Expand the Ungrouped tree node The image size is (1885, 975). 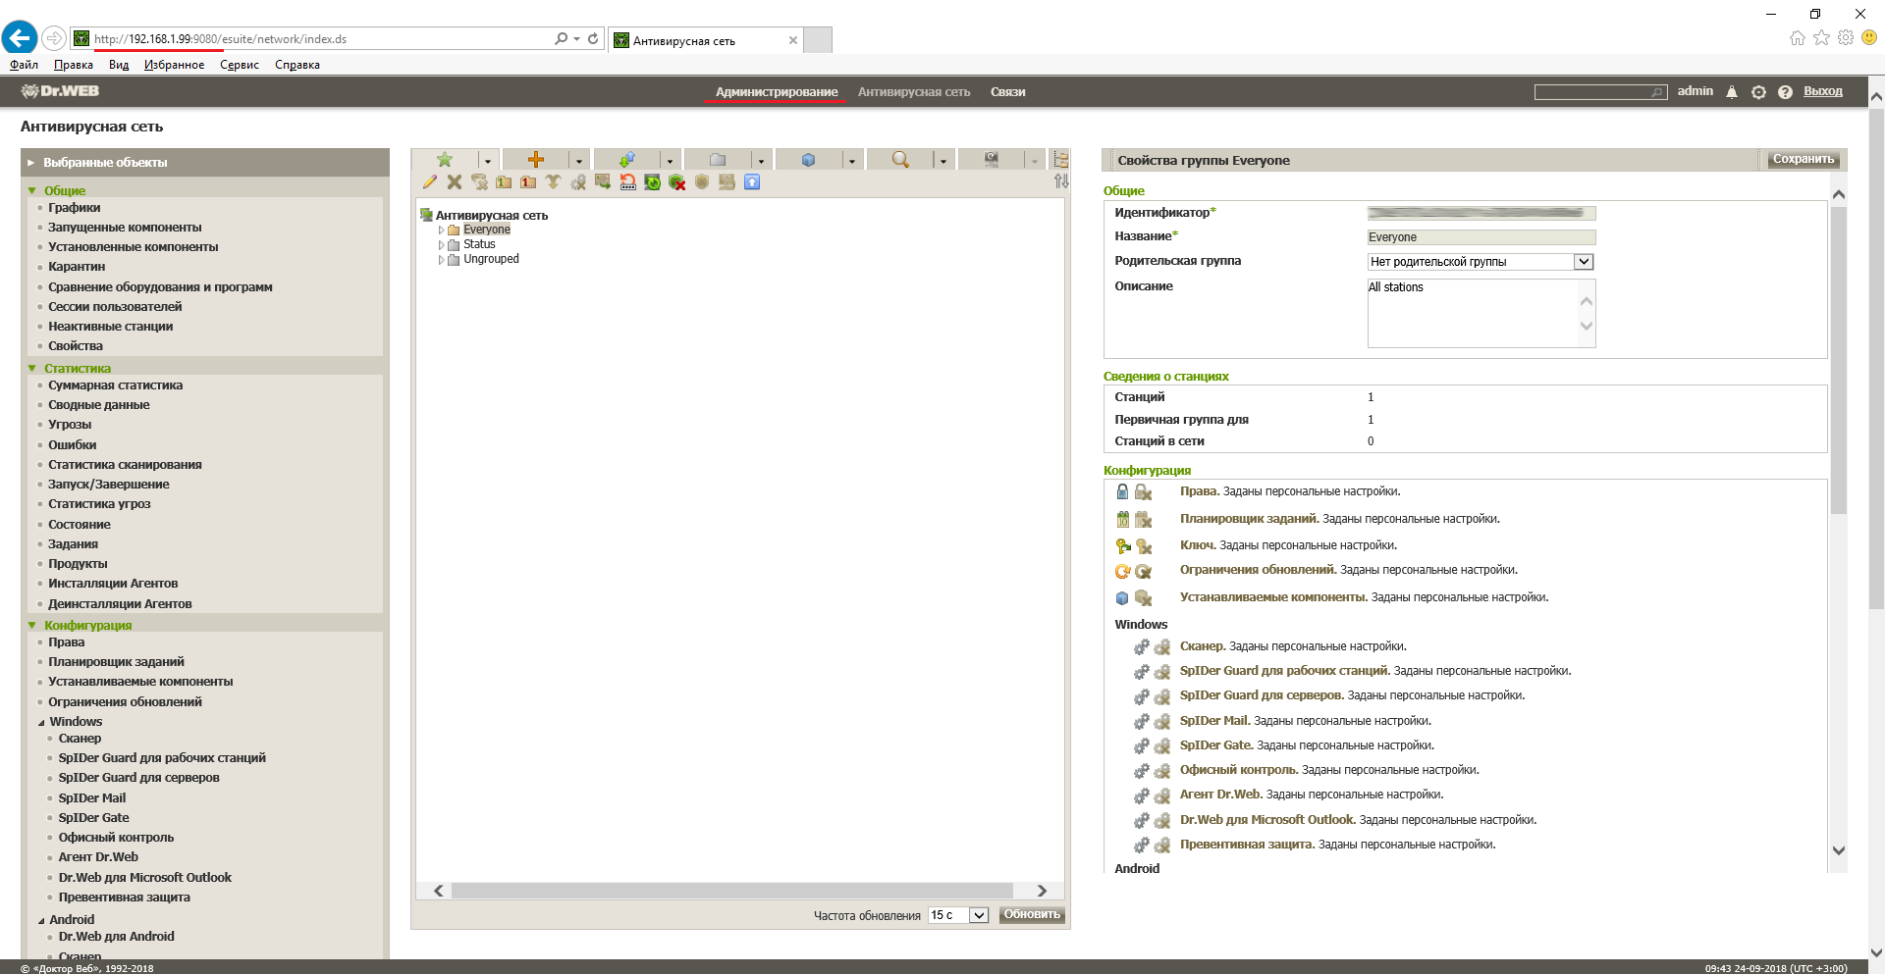pos(441,260)
